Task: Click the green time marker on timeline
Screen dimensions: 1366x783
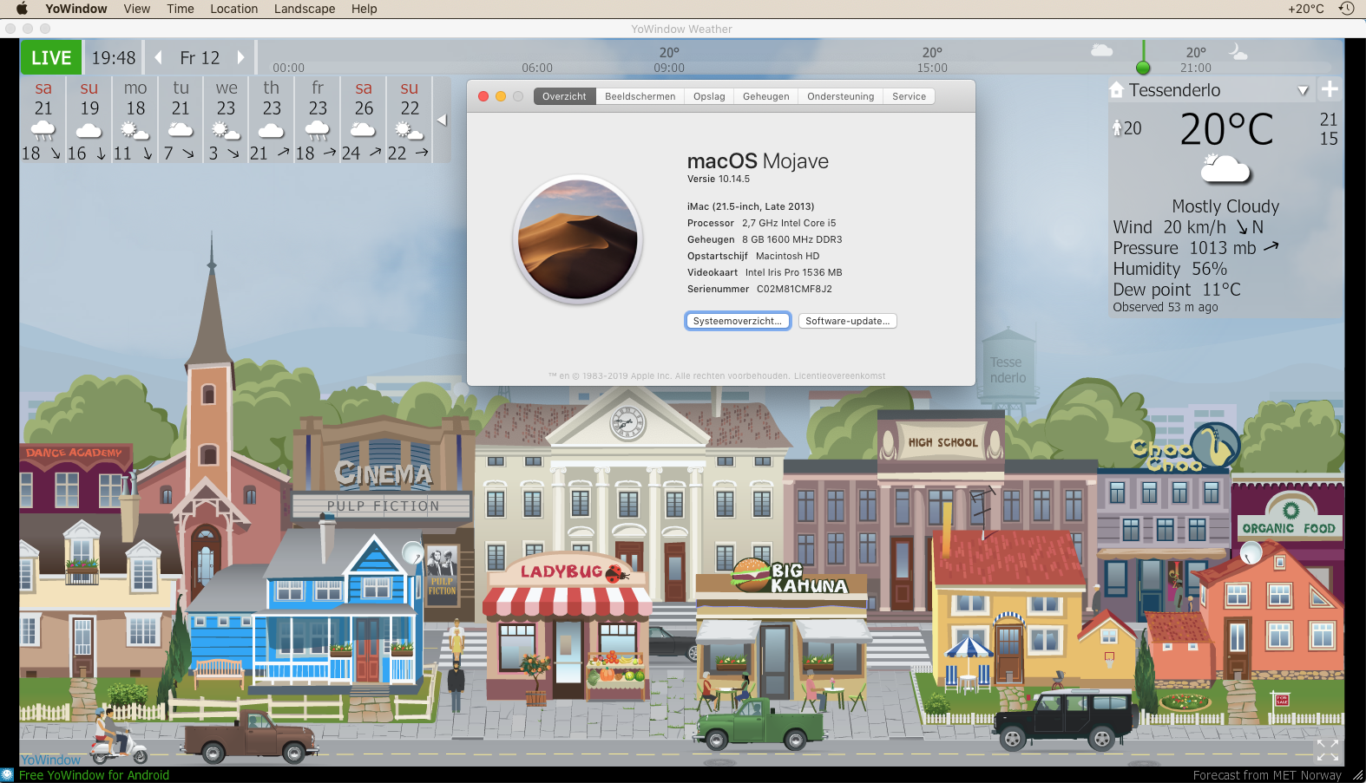Action: pyautogui.click(x=1143, y=67)
